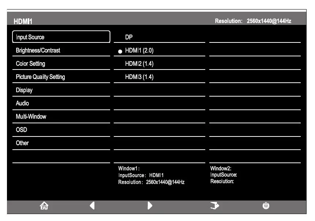The width and height of the screenshot is (315, 221).
Task: Open the Multi-Window menu
Action: (x=61, y=116)
